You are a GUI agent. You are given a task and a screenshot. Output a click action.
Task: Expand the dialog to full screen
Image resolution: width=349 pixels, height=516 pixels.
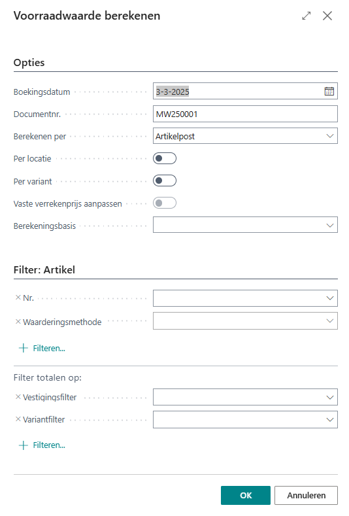pos(307,16)
